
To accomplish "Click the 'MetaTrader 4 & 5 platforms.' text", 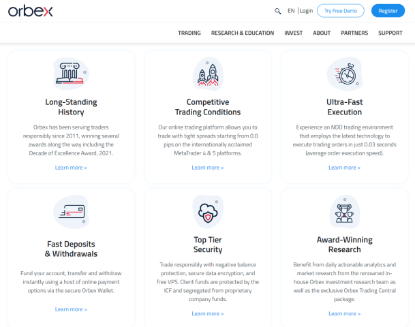I will point(208,153).
